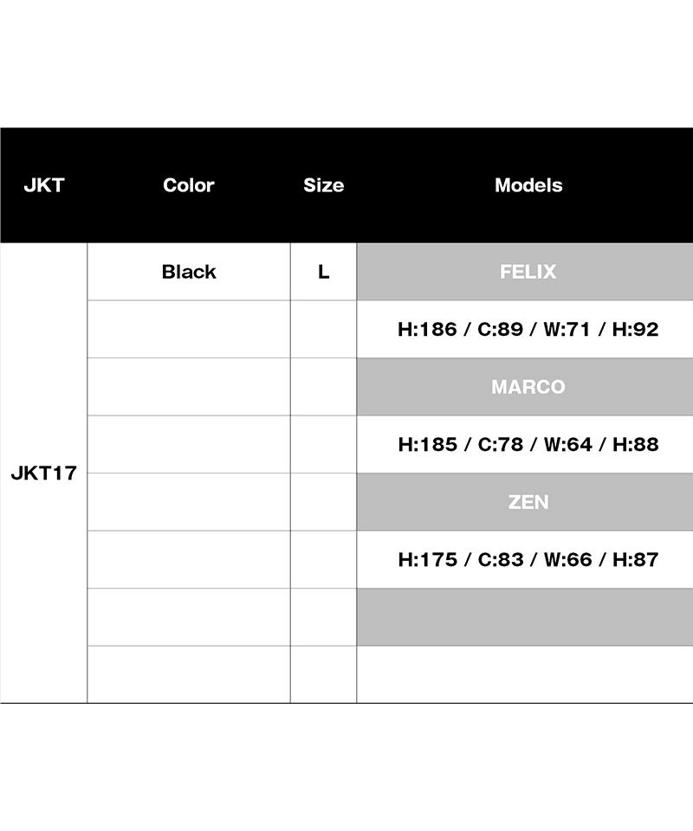Click the empty white bottom cell in Models column
This screenshot has width=693, height=831.
tap(528, 674)
